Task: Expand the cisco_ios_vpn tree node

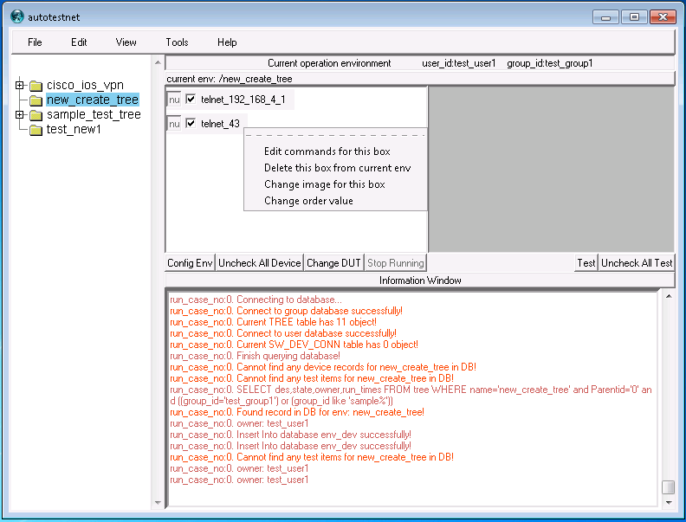Action: click(x=20, y=86)
